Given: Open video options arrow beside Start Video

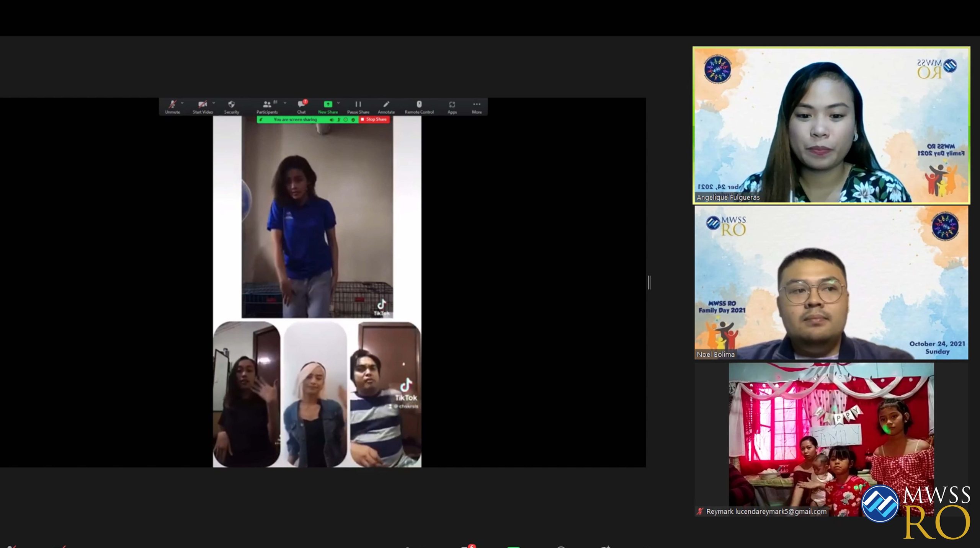Looking at the screenshot, I should click(x=214, y=103).
